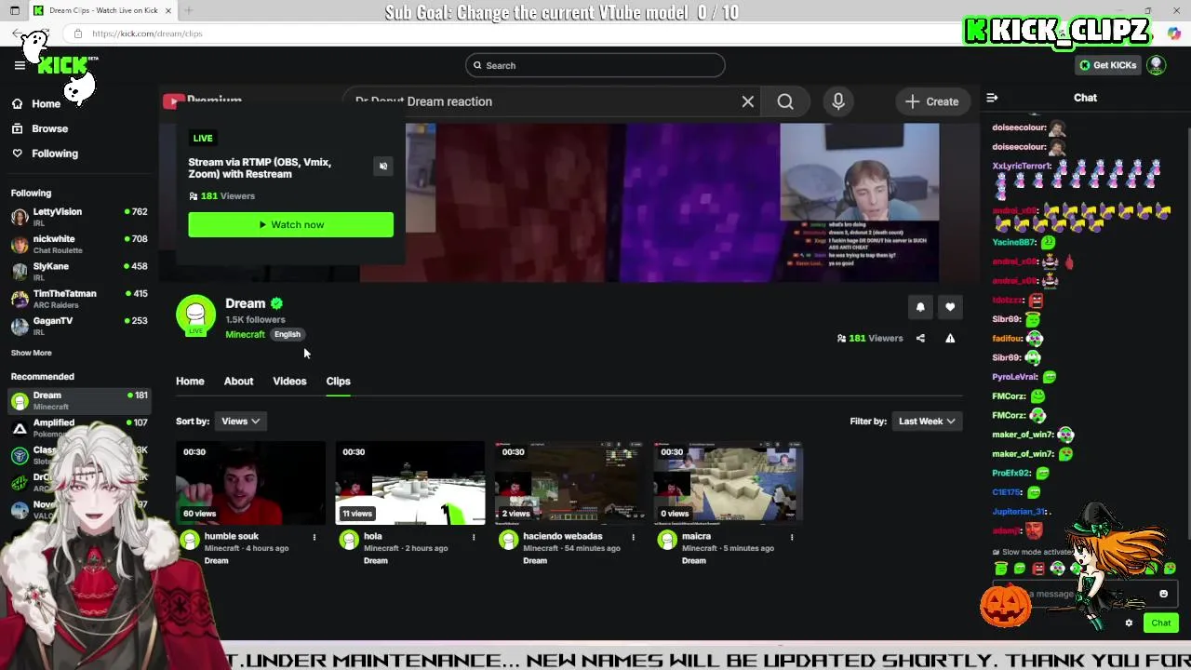Click the green Chat send button

pos(1161,623)
